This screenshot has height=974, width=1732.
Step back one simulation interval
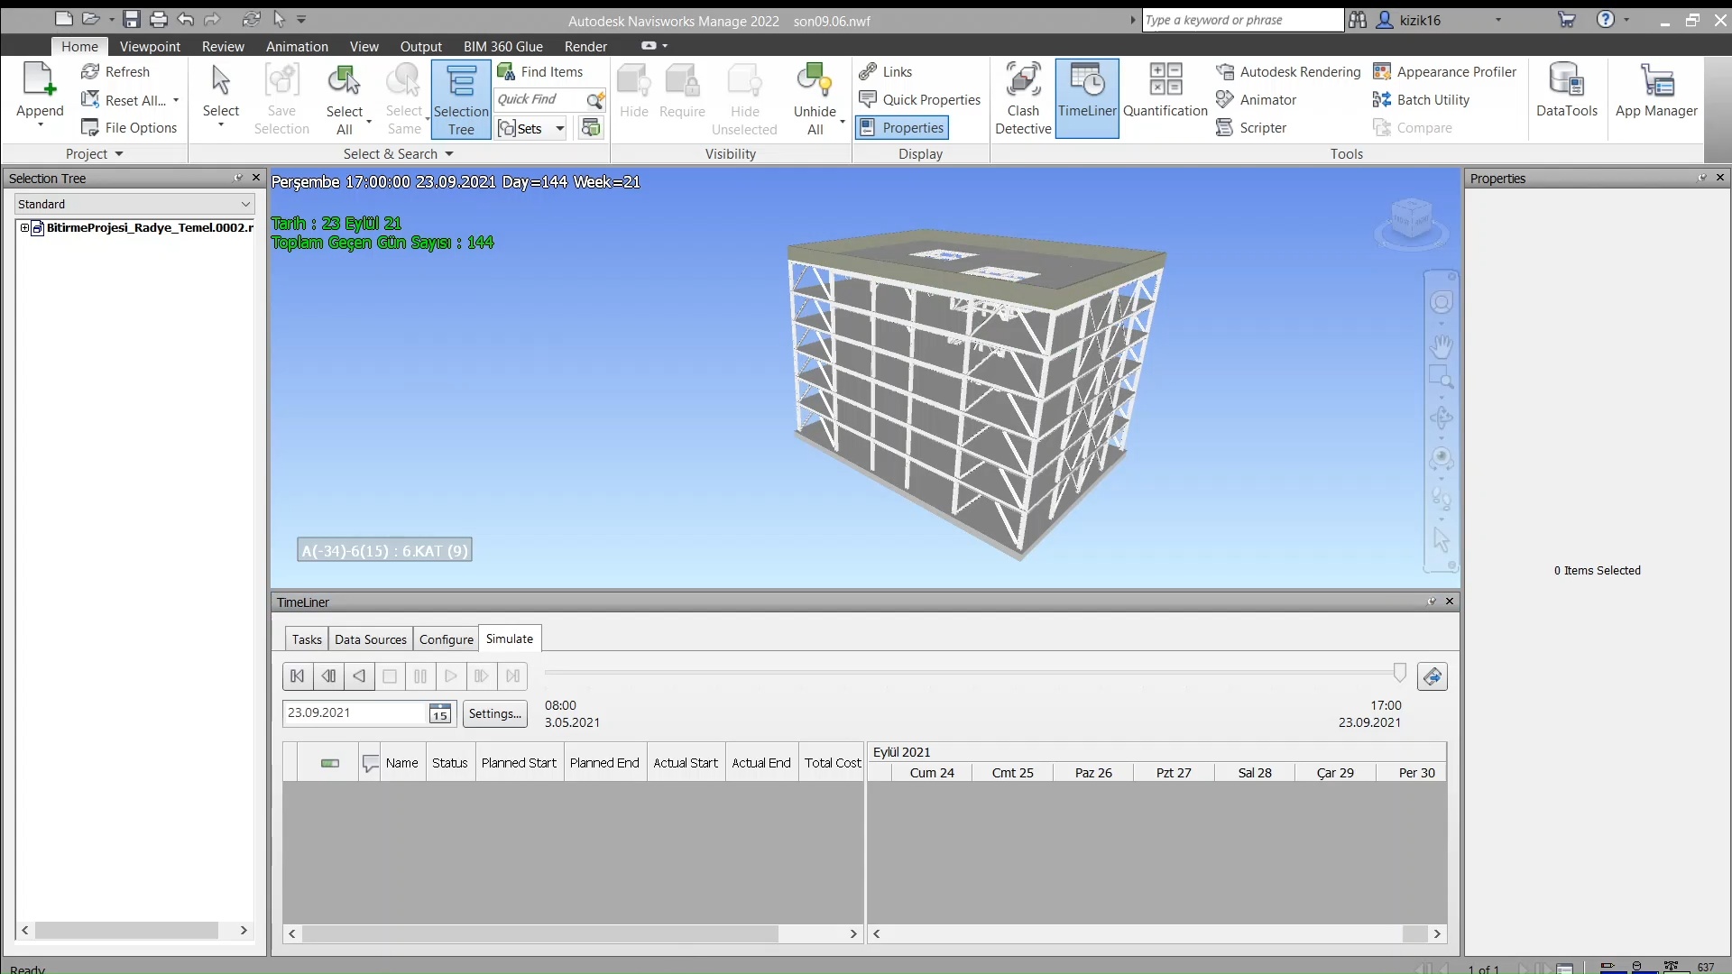[328, 676]
